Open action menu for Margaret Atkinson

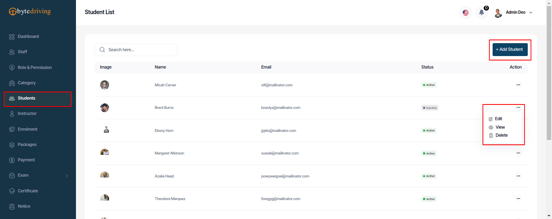pyautogui.click(x=518, y=153)
